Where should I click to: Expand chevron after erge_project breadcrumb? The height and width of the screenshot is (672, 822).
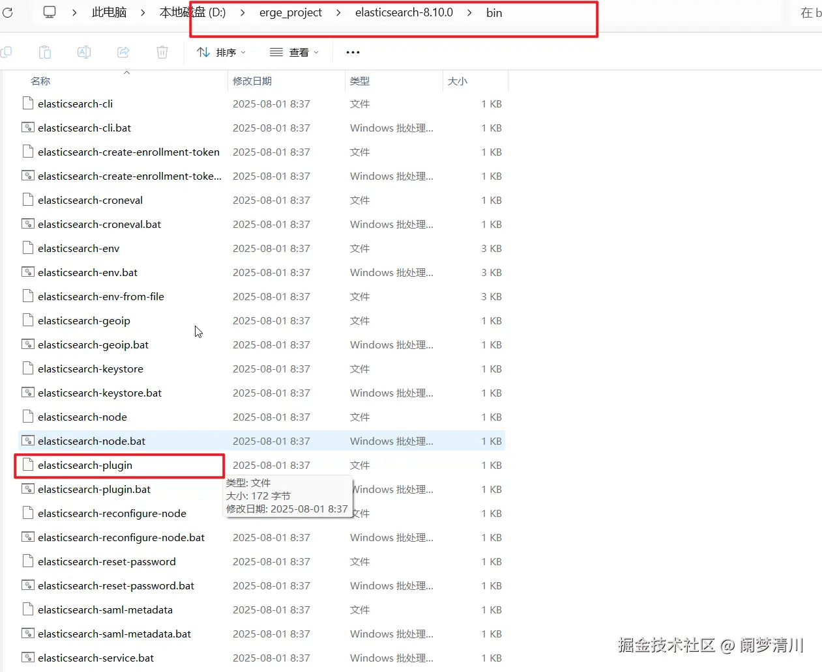click(338, 12)
